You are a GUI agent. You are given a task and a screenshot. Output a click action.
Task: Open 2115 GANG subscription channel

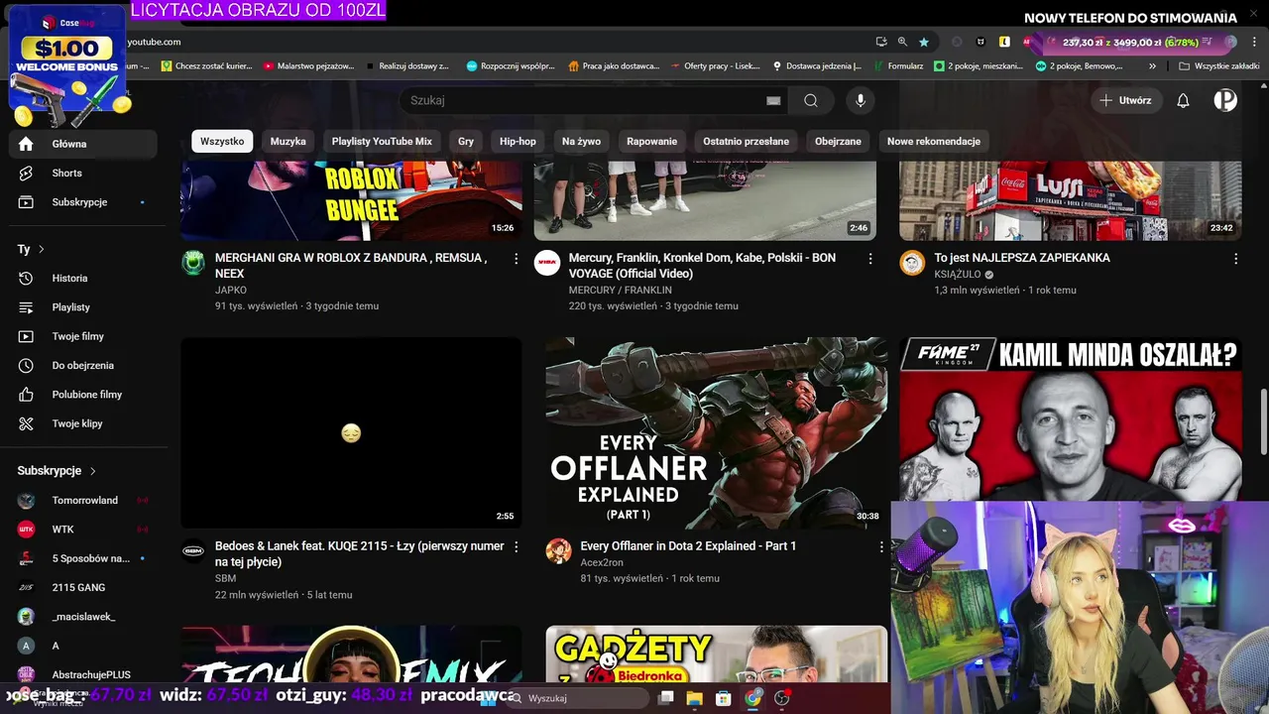pos(83,588)
